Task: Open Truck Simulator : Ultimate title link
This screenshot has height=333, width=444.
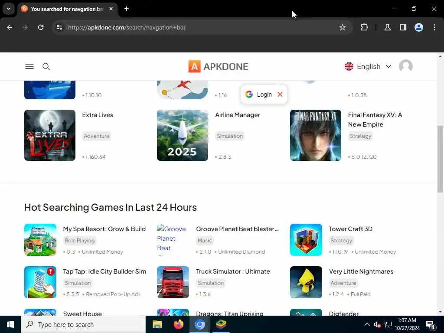Action: pyautogui.click(x=233, y=271)
